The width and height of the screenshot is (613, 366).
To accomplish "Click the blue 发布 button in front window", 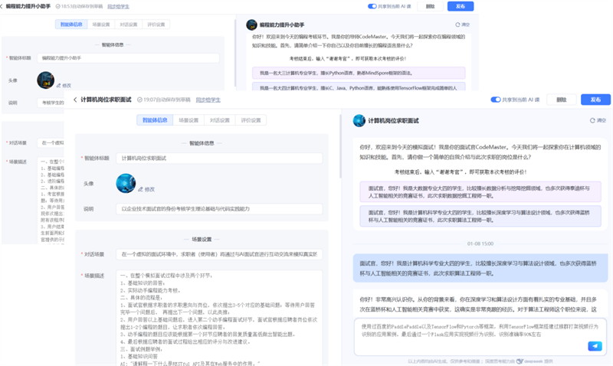I will (x=595, y=100).
